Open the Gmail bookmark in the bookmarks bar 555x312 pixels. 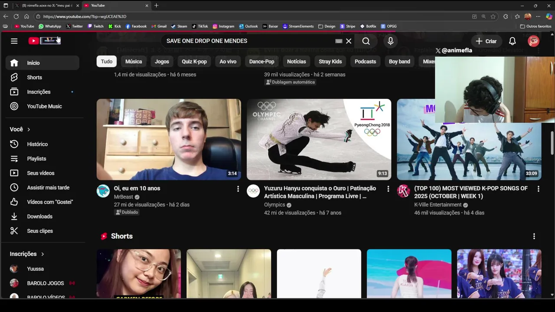click(x=159, y=26)
